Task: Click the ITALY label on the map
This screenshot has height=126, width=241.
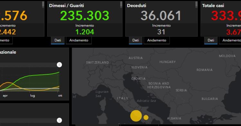Action: pos(123,98)
